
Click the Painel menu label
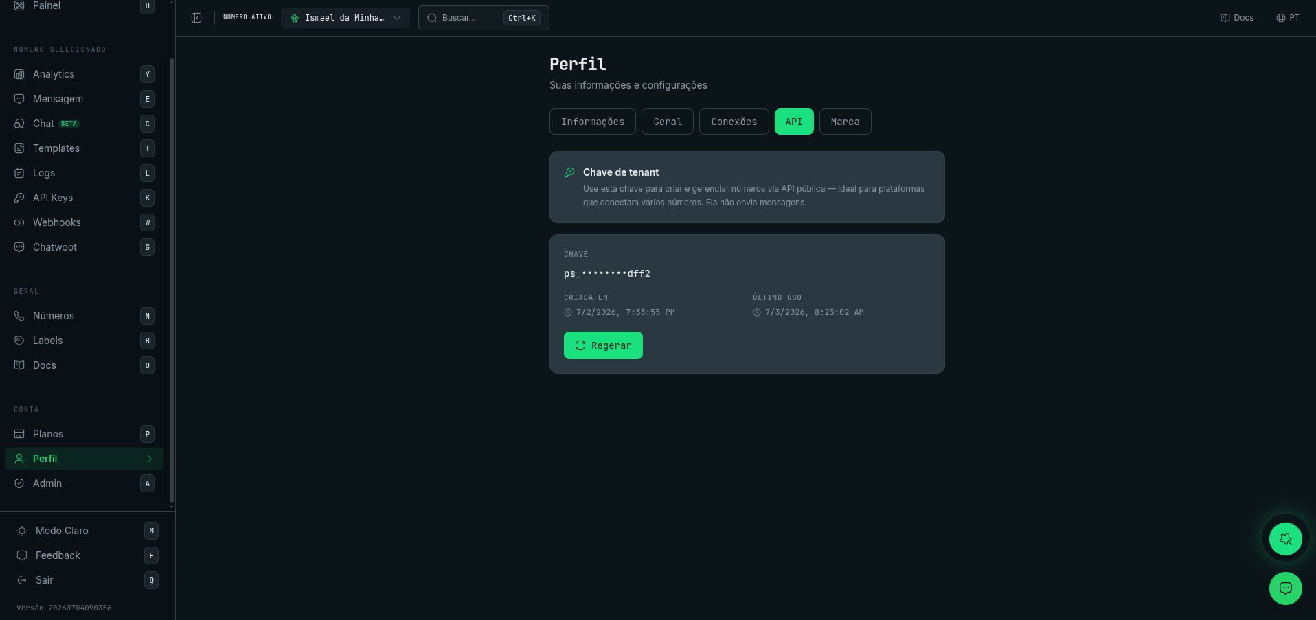point(47,5)
